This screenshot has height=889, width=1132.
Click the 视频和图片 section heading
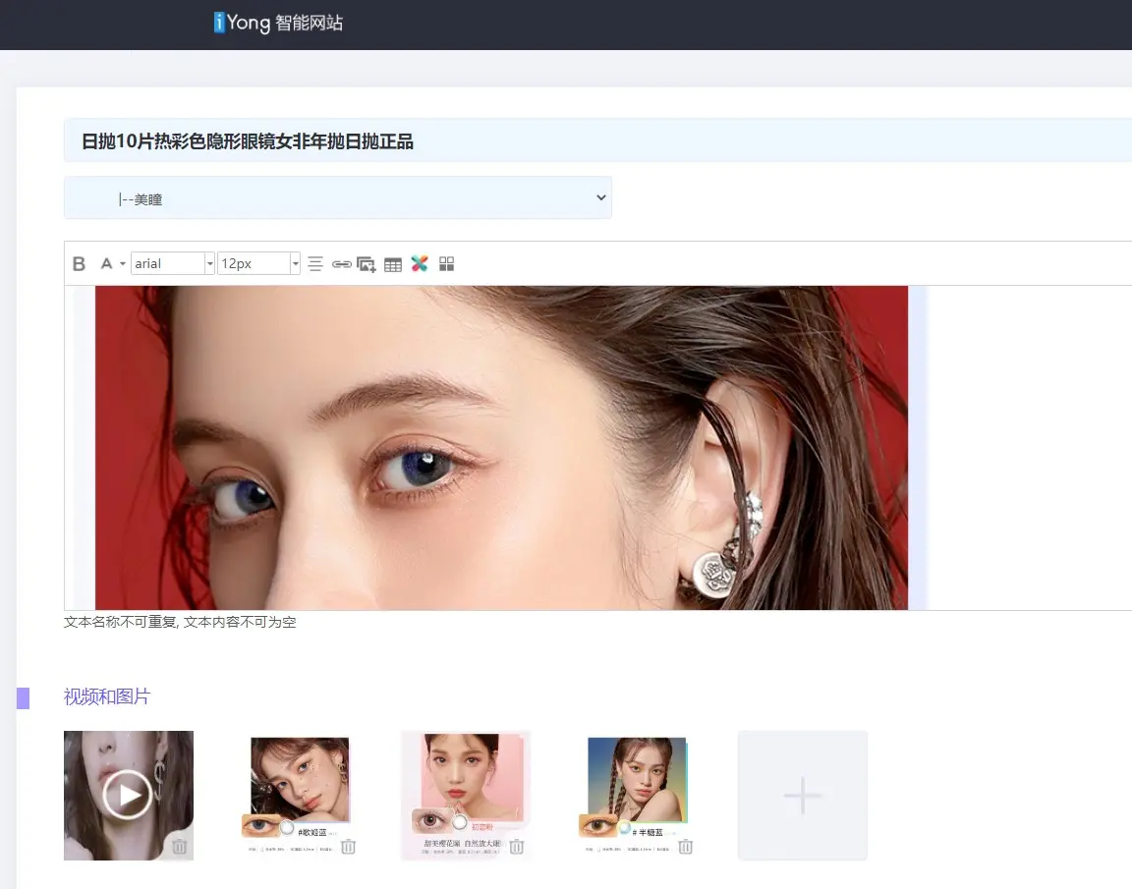coord(107,696)
